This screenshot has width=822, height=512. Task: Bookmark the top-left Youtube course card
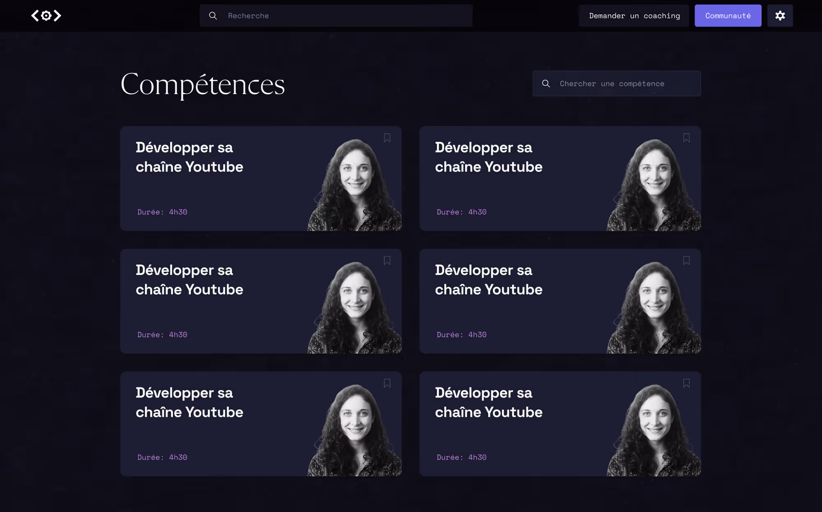[387, 138]
